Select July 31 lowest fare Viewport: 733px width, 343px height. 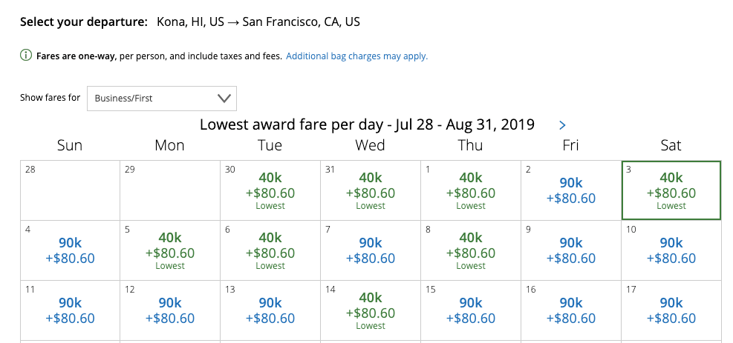point(370,190)
